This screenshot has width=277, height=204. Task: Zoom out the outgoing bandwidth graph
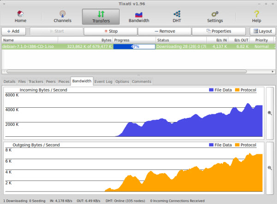tap(270, 168)
